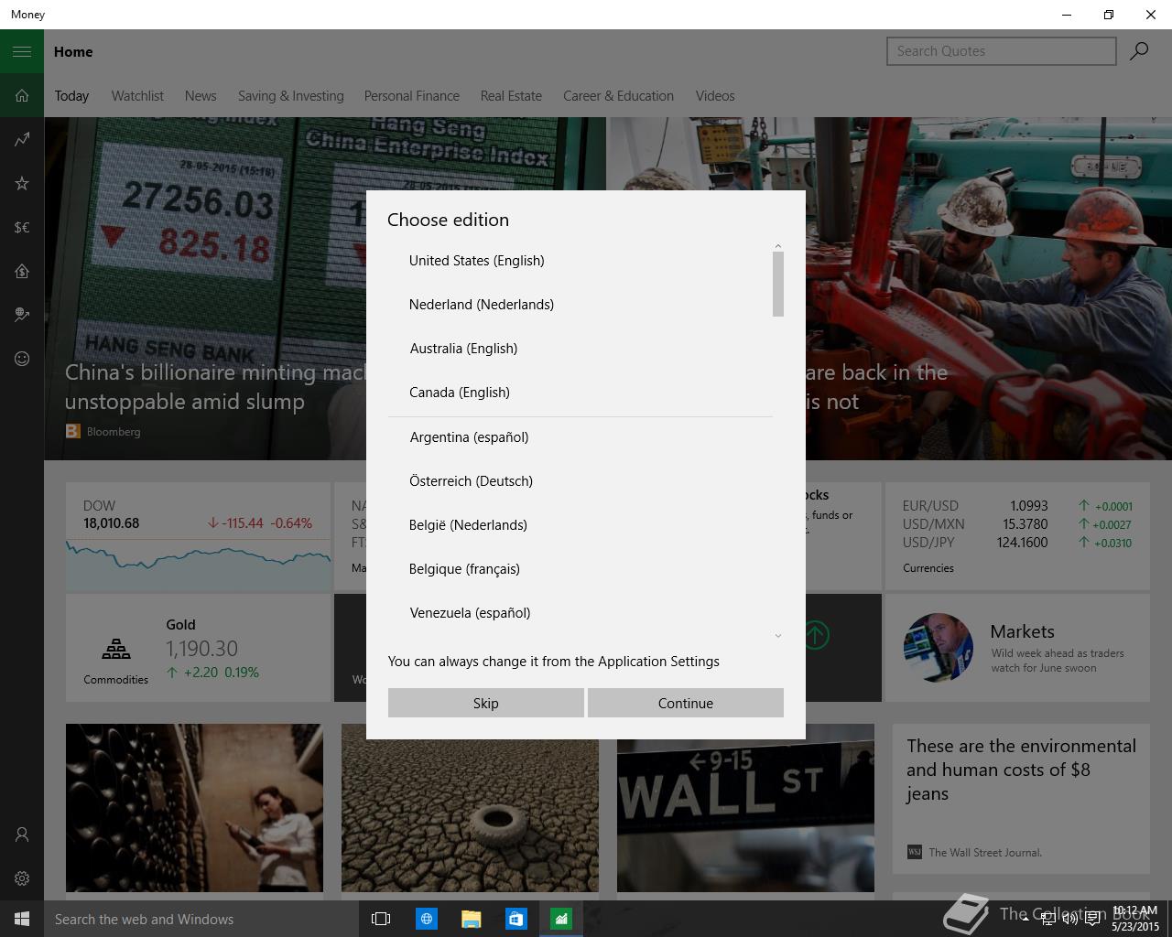Switch to Today tab
The width and height of the screenshot is (1172, 937).
coord(71,96)
